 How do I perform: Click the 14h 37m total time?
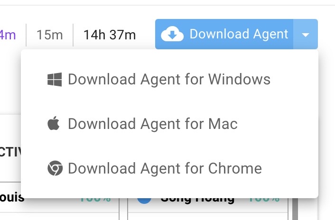pyautogui.click(x=110, y=35)
